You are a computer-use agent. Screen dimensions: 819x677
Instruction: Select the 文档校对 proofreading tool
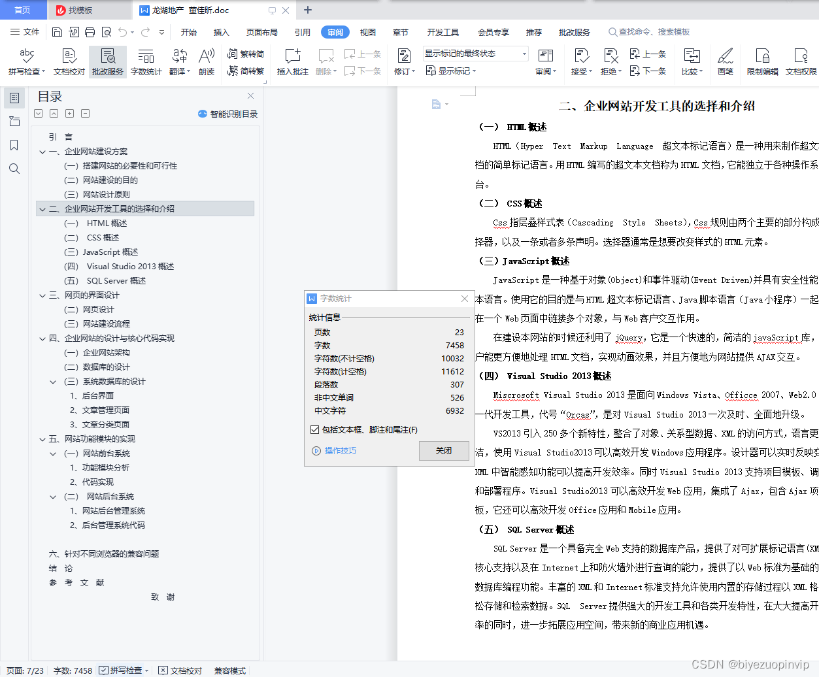68,61
